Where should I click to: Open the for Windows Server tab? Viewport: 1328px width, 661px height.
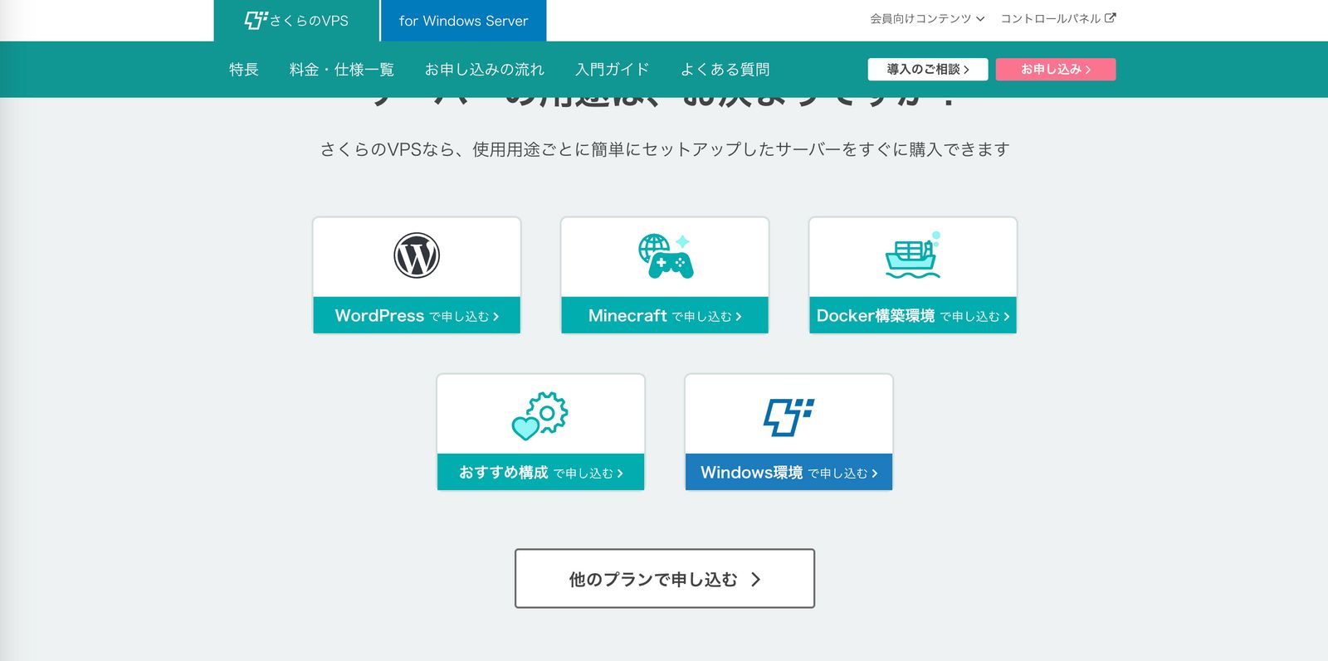[463, 21]
